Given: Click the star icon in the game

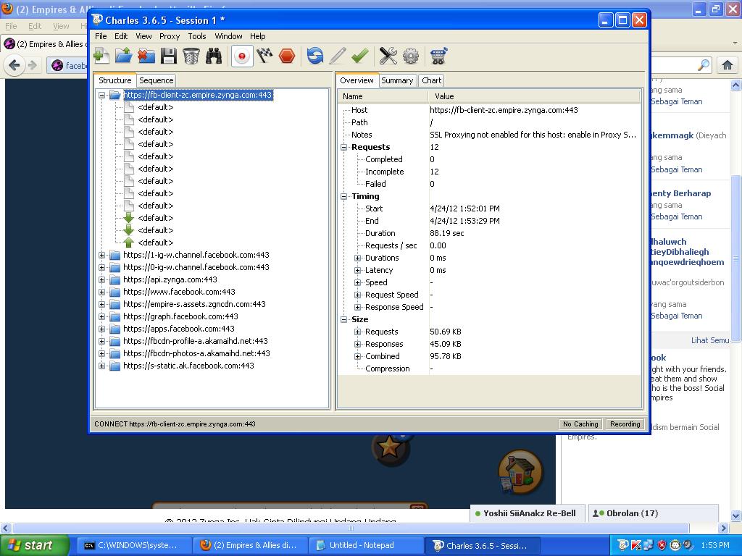Looking at the screenshot, I should (x=389, y=446).
